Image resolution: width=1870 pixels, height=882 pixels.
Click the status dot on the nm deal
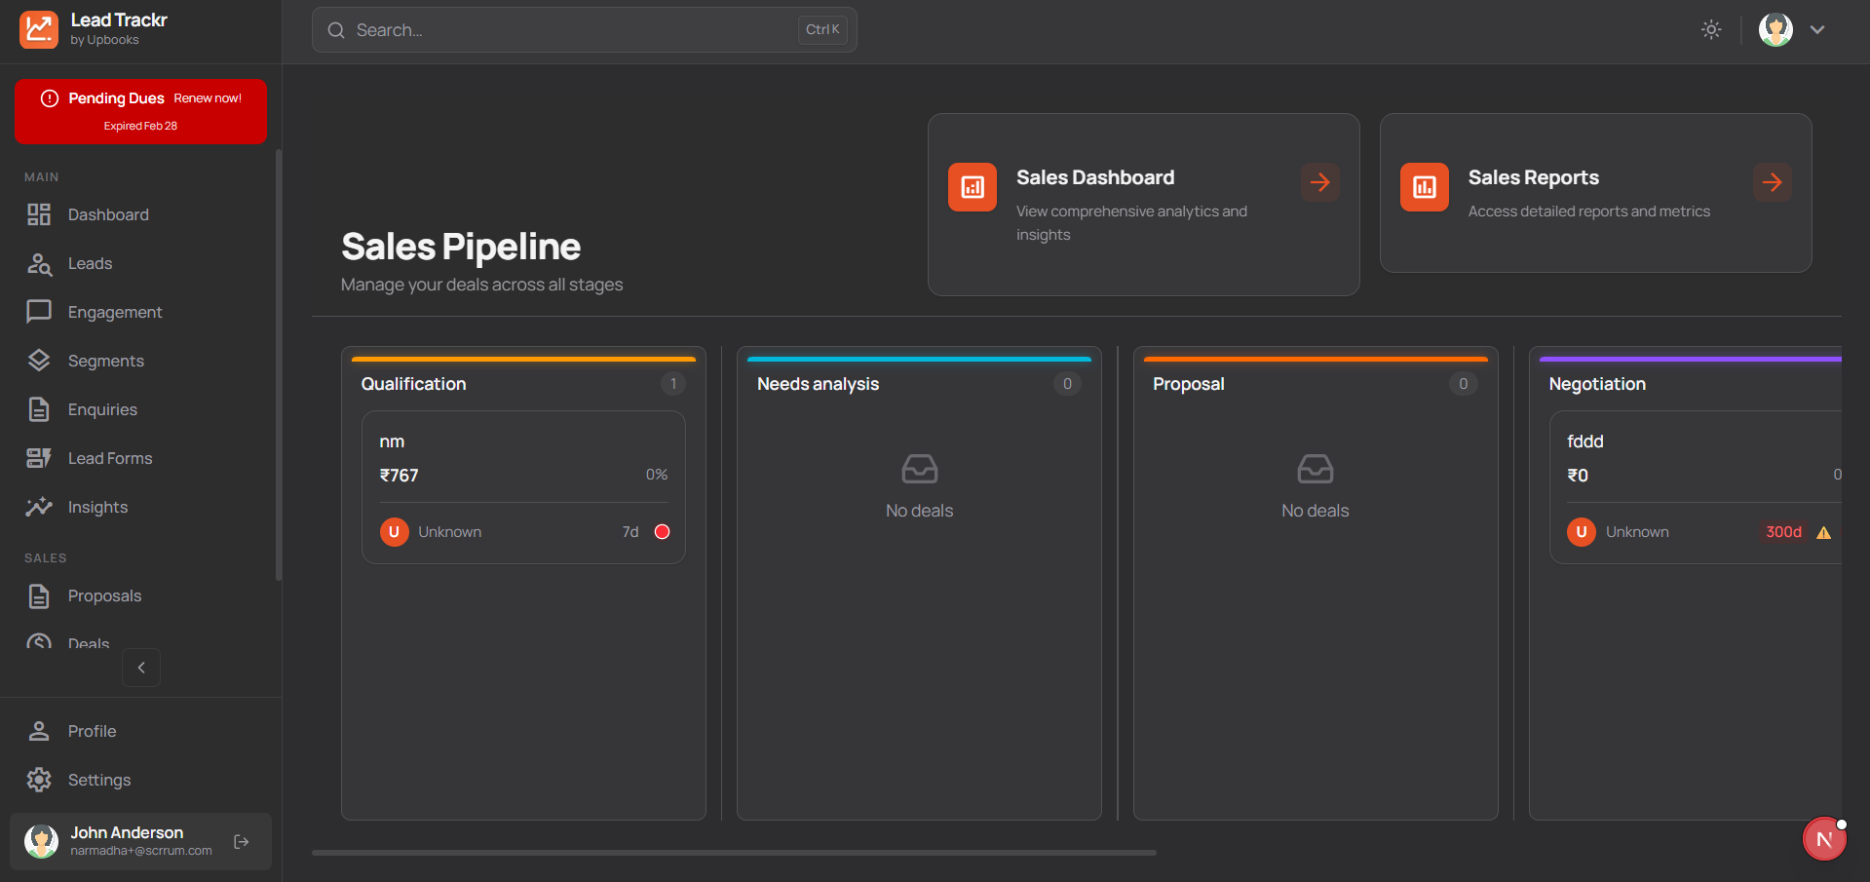(x=662, y=532)
